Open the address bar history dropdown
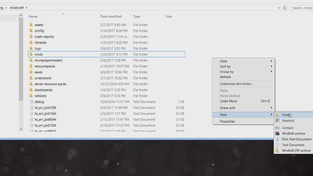Screen dimensions: 313x176 pyautogui.click(x=279, y=8)
